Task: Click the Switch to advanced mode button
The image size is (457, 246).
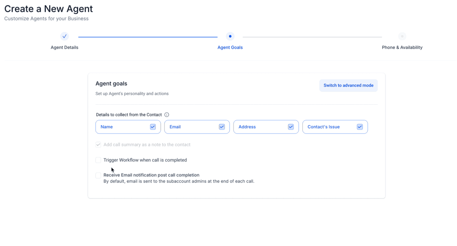Action: tap(348, 85)
